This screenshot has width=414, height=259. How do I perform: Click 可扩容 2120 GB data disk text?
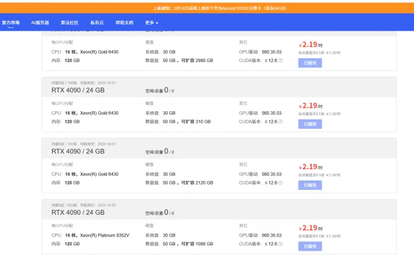tap(197, 183)
